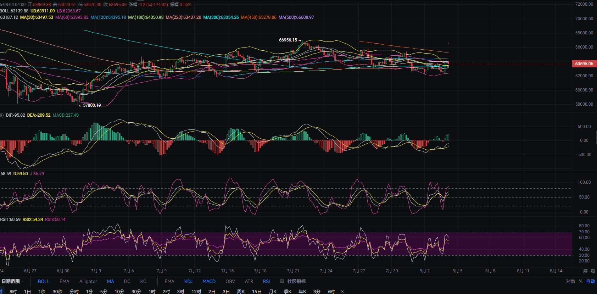Select the 1日 timeframe

tap(27, 292)
